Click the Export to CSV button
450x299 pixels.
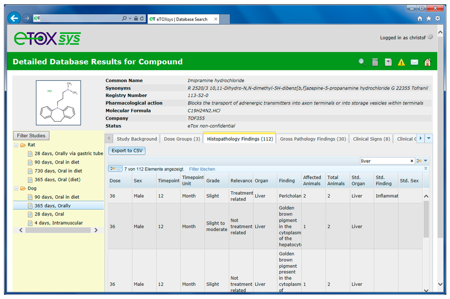pos(127,150)
